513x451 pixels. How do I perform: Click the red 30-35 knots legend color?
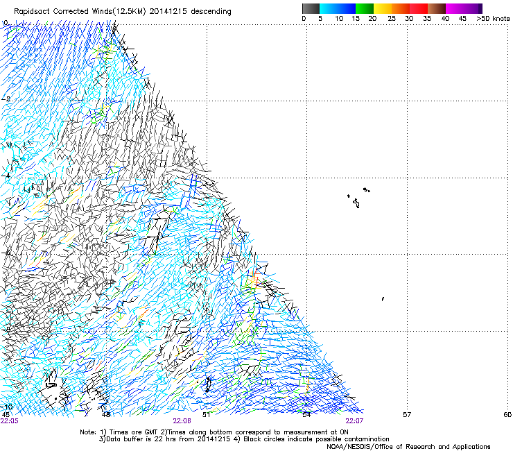(419, 8)
